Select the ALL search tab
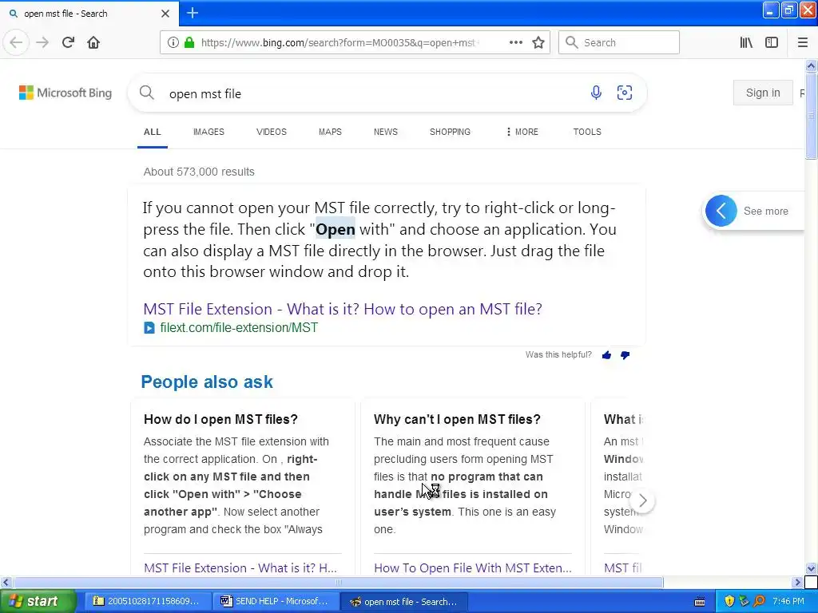818x613 pixels. point(153,132)
